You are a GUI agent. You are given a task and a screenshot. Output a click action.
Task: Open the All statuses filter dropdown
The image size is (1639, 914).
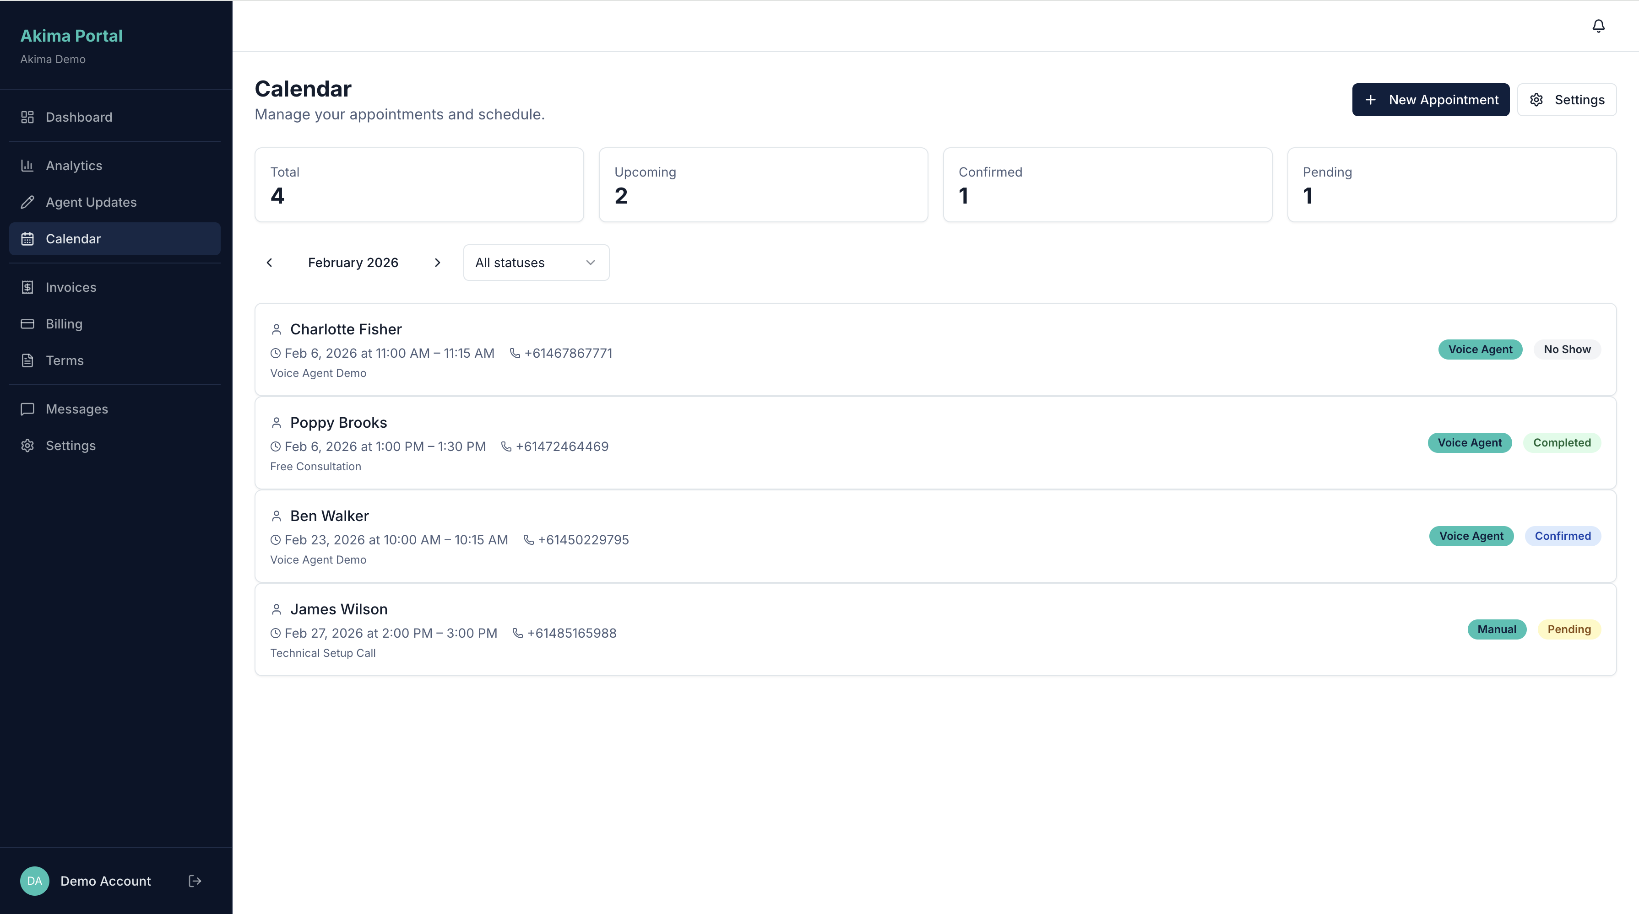pos(535,262)
